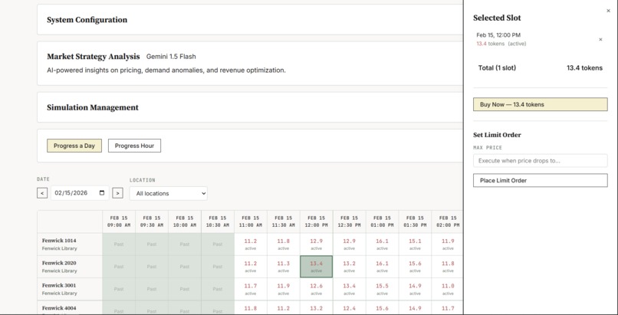Click the Total (1 slot) label
618x315 pixels.
point(497,67)
